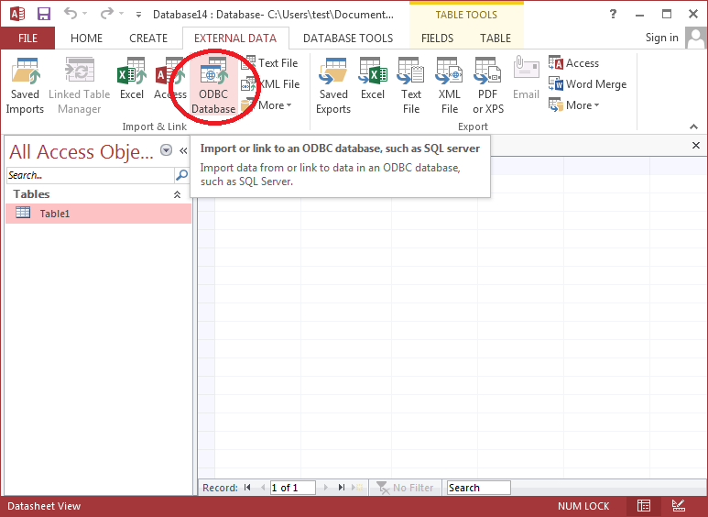The width and height of the screenshot is (708, 517).
Task: Export as PDF or XPS
Action: coord(488,86)
